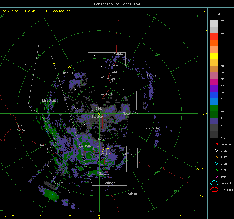Image resolution: width=234 pixels, height=219 pixels.
Task: Select slate-purple swatch between 10 and 0 dBZ
Action: [x=214, y=121]
